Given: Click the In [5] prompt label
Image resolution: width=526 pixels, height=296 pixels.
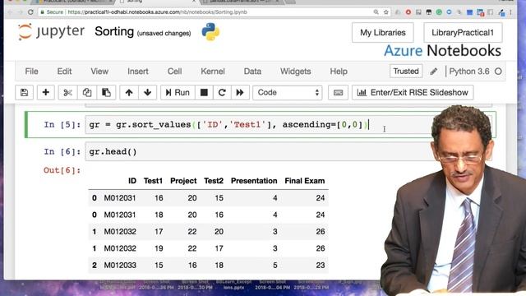Looking at the screenshot, I should 62,125.
